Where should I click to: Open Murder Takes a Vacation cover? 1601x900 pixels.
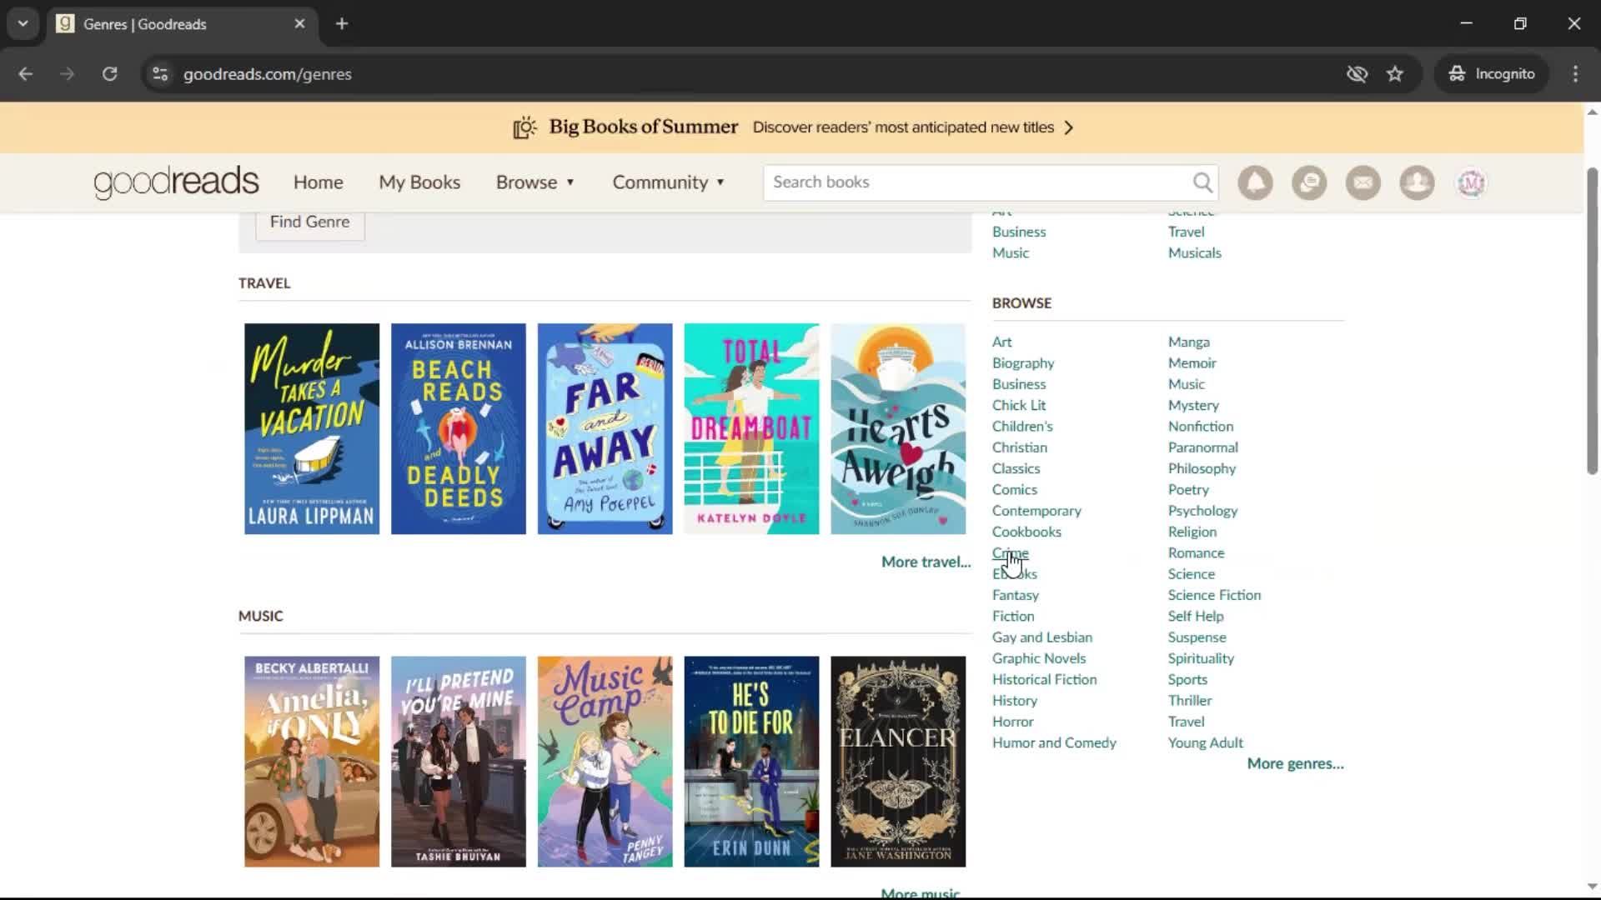[x=311, y=429]
